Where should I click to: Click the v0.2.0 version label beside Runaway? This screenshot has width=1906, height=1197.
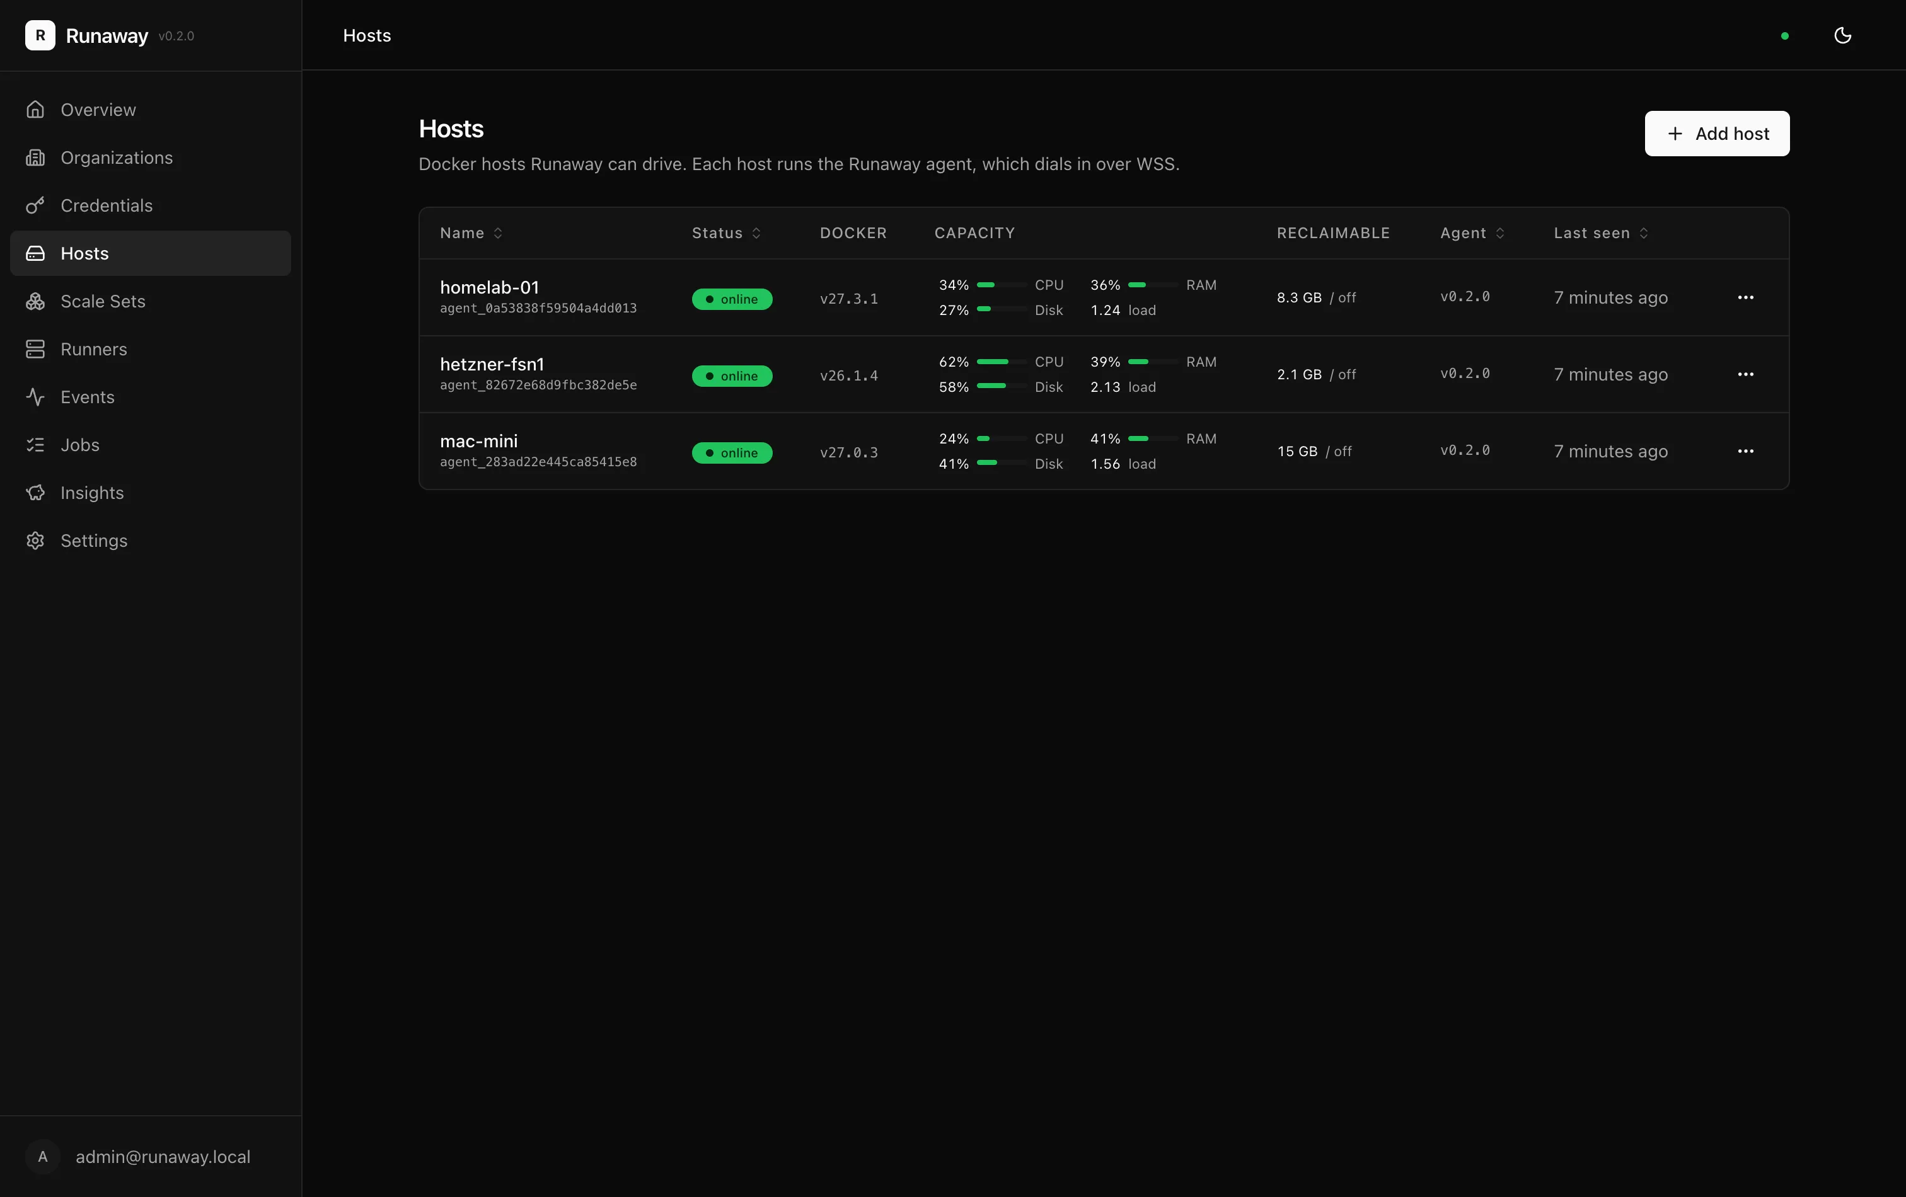[x=176, y=37]
